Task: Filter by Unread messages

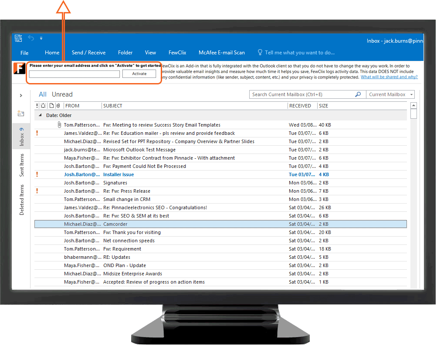Action: (x=62, y=94)
